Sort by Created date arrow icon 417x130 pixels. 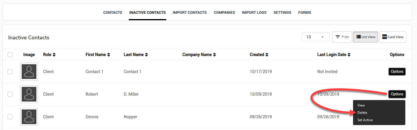pyautogui.click(x=267, y=55)
